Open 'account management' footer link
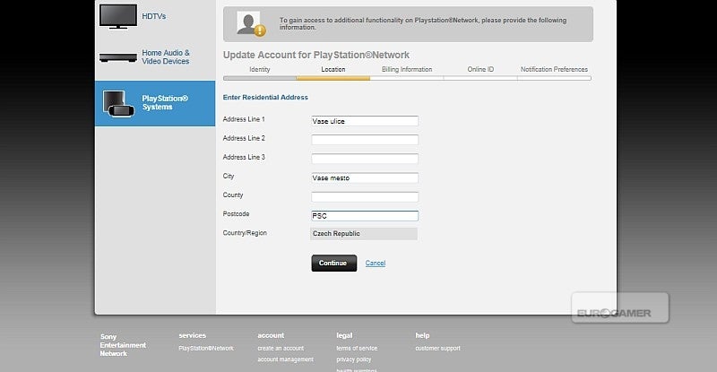Screen dimensions: 717x372 coord(285,359)
